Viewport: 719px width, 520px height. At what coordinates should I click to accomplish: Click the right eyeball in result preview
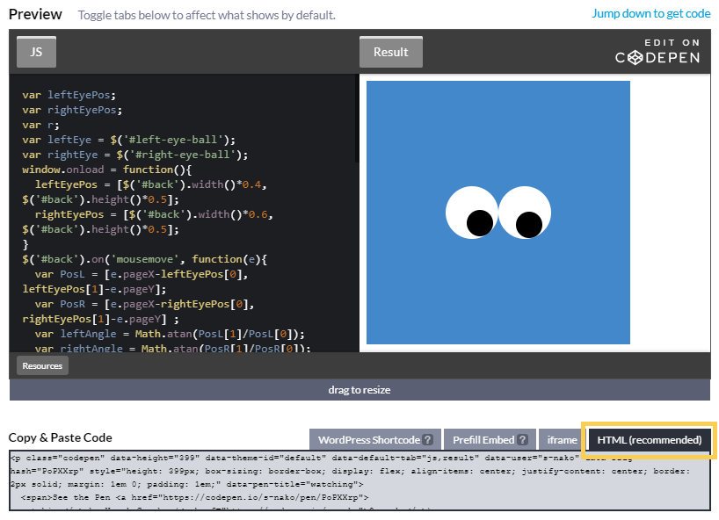click(x=525, y=213)
